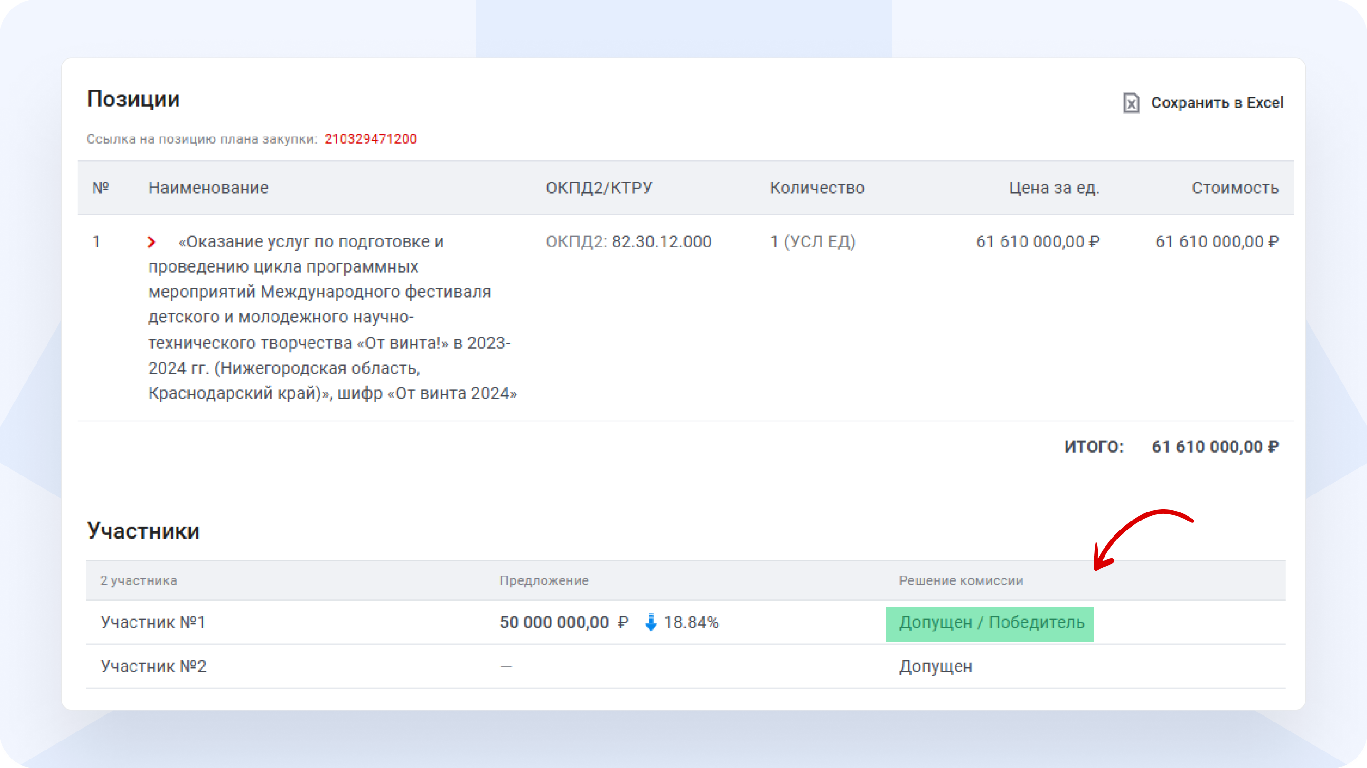Screen dimensions: 1367x768
Task: Expand position 1 with red chevron
Action: pos(152,242)
